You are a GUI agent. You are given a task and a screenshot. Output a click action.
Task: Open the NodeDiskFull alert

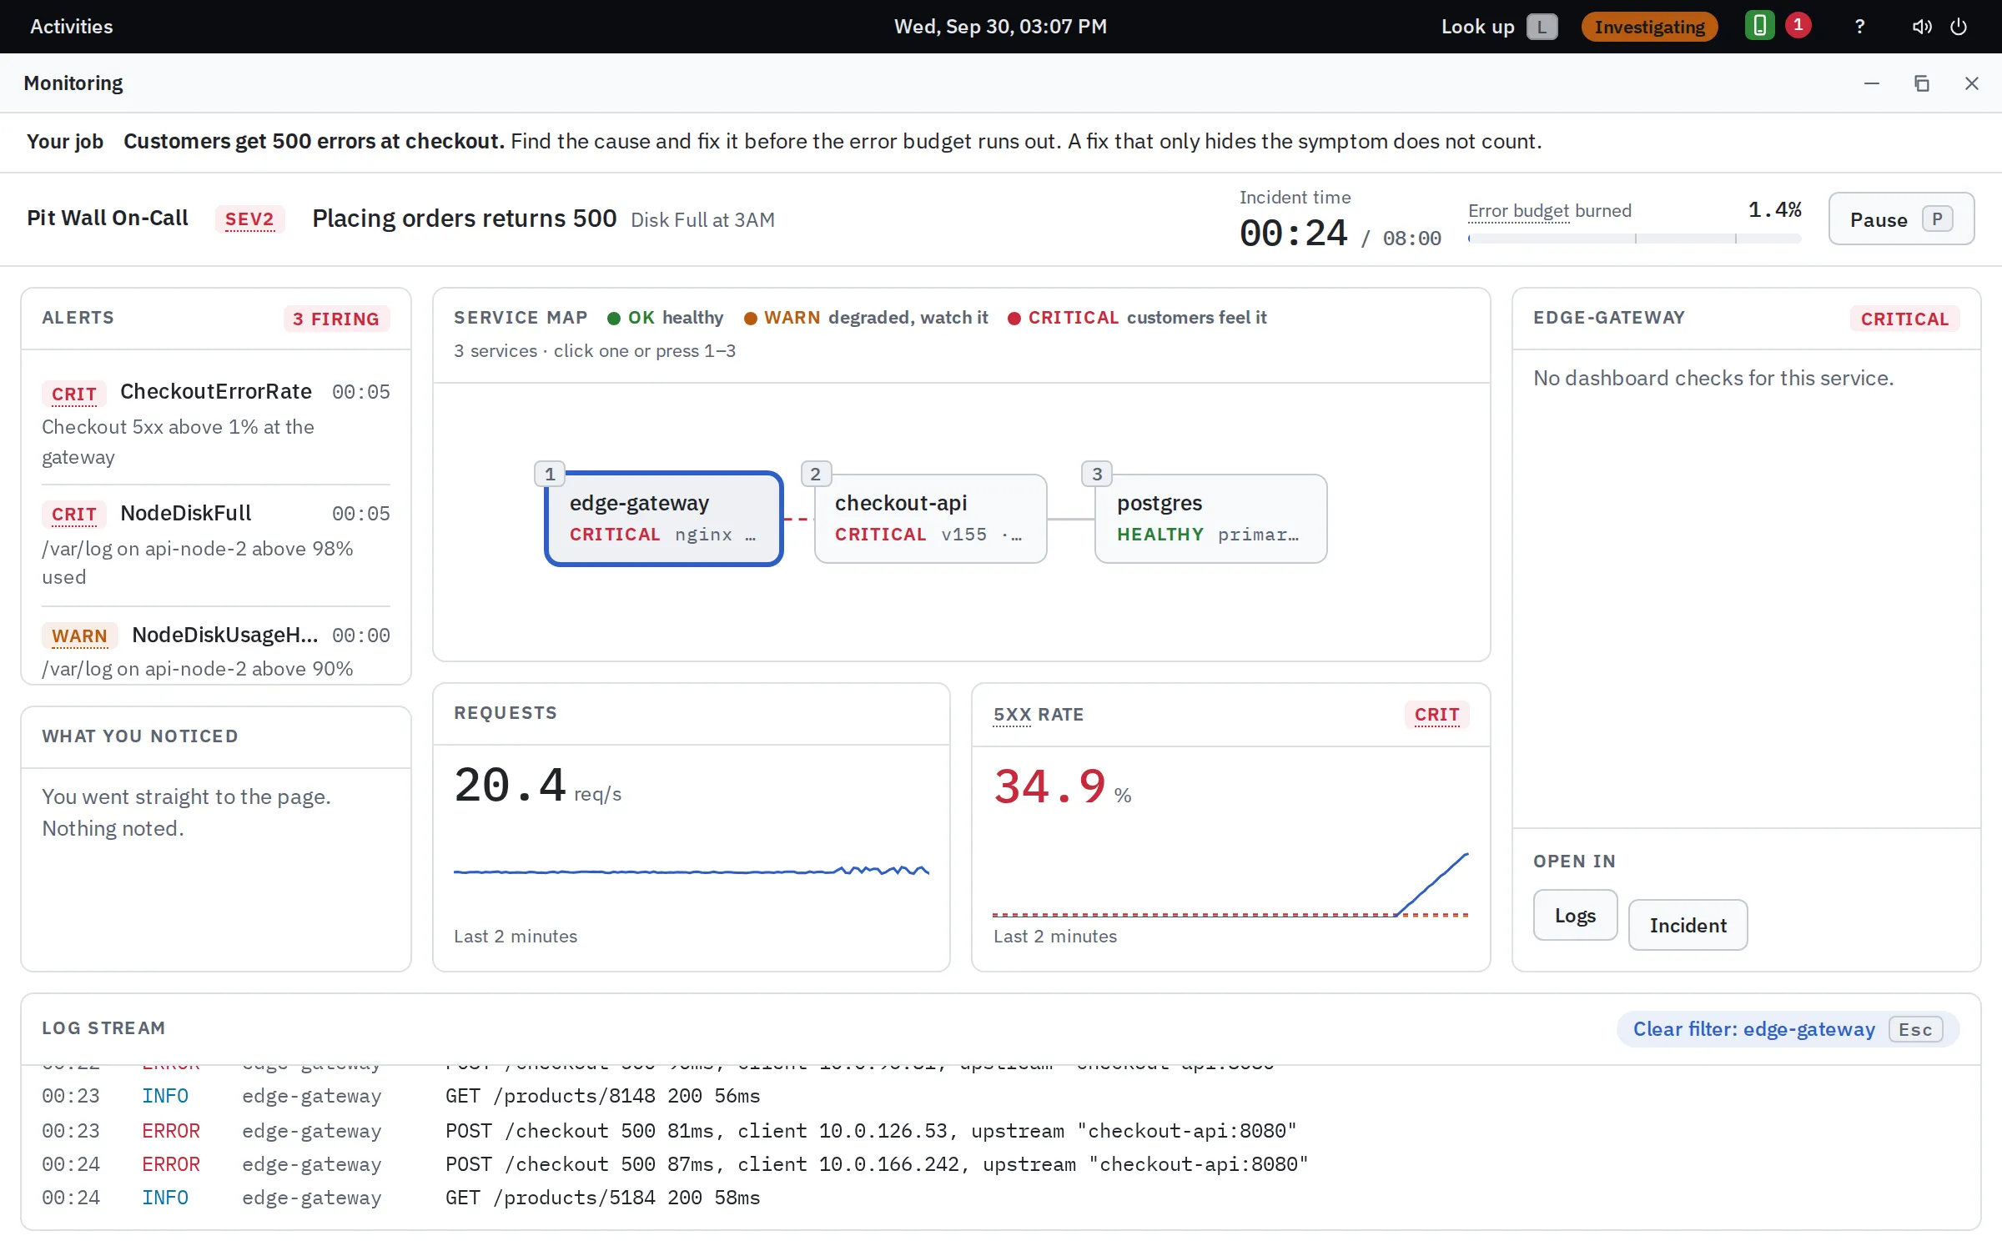pos(216,544)
